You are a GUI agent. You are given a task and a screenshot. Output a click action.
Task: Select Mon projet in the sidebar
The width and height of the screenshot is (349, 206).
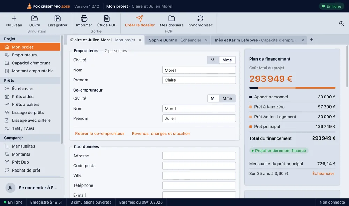point(30,47)
